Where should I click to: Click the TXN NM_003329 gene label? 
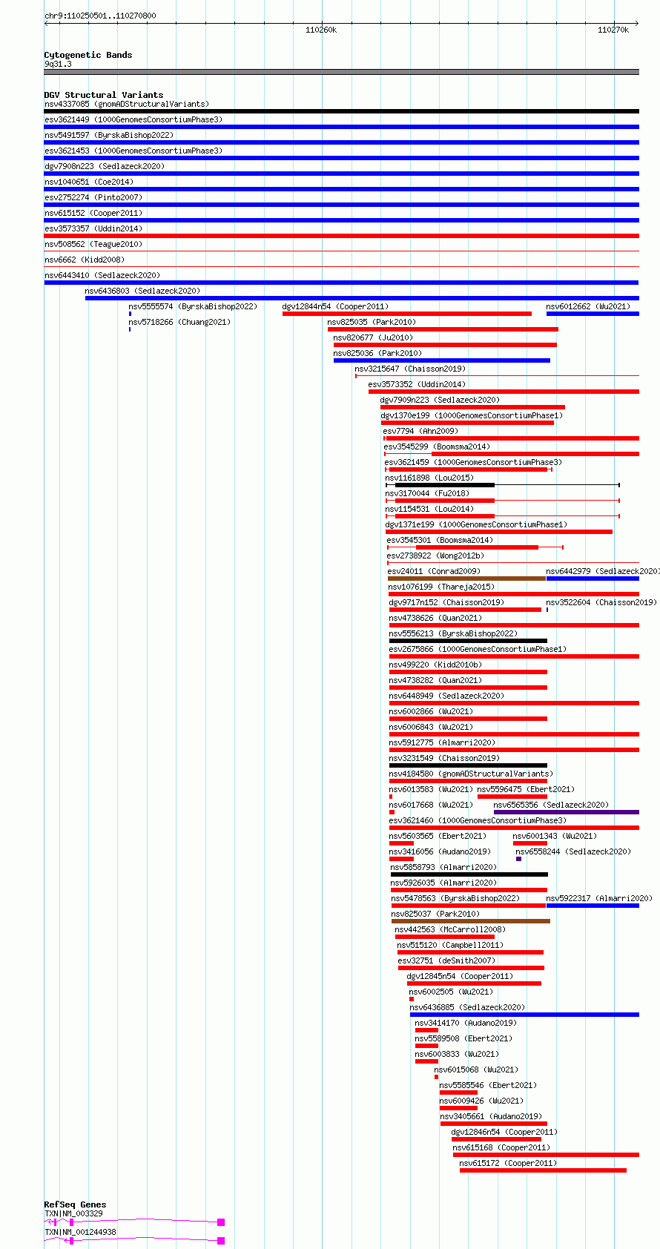[74, 1213]
